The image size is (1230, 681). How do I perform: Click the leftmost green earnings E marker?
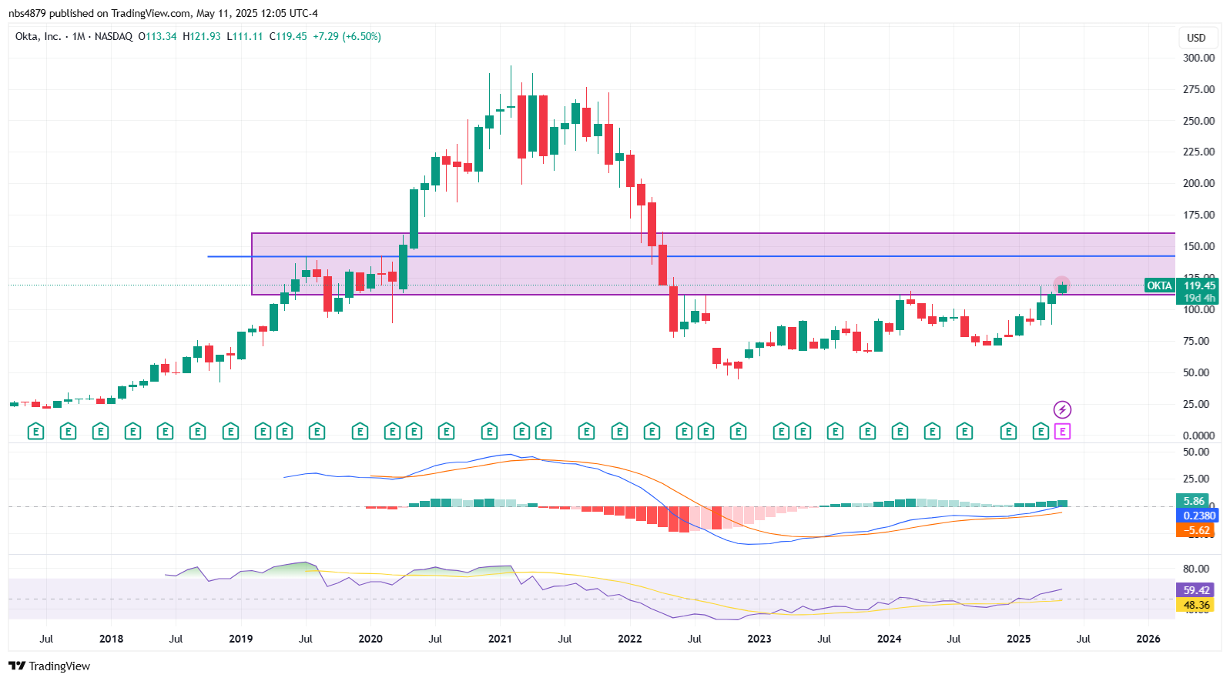[x=35, y=432]
